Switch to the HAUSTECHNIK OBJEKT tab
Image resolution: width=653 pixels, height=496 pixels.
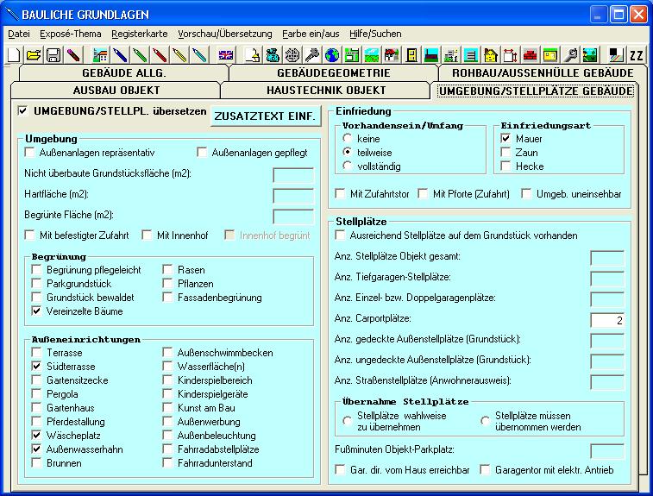coord(325,90)
